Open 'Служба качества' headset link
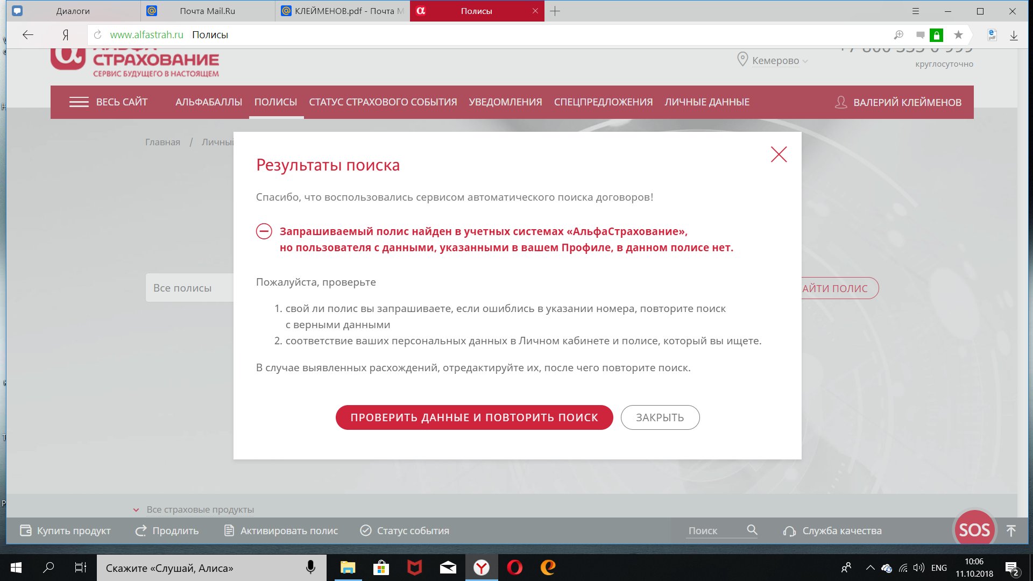The width and height of the screenshot is (1033, 581). point(832,530)
